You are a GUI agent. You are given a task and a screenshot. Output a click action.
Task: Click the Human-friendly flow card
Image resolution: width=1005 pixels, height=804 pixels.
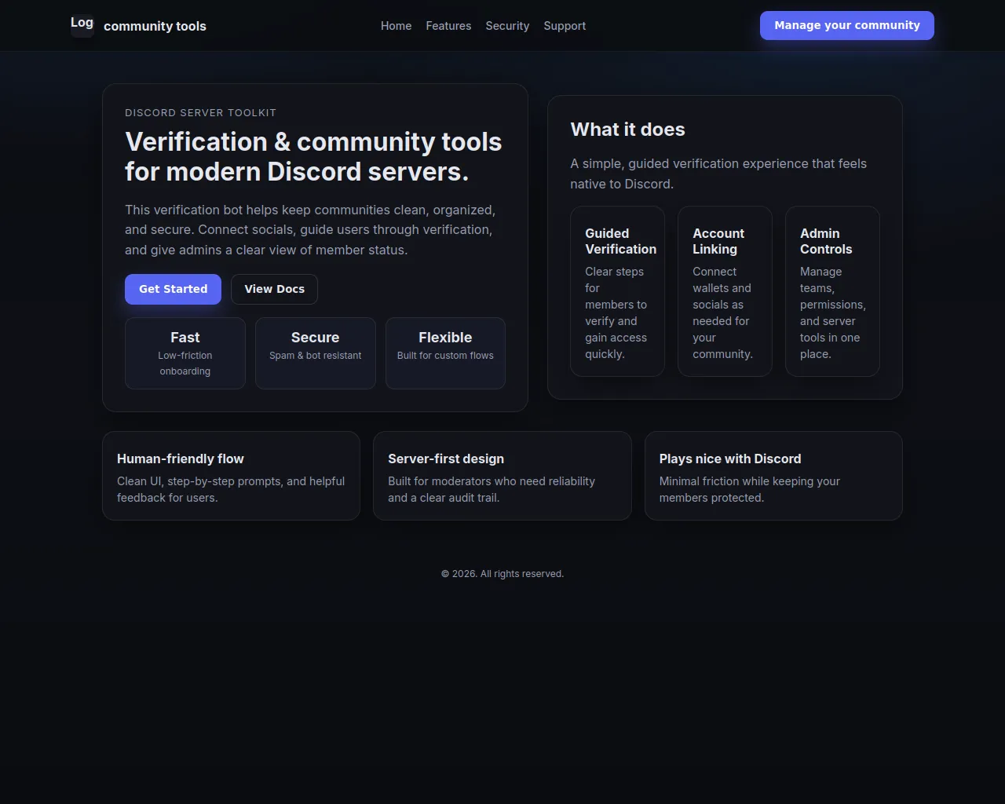(x=231, y=476)
